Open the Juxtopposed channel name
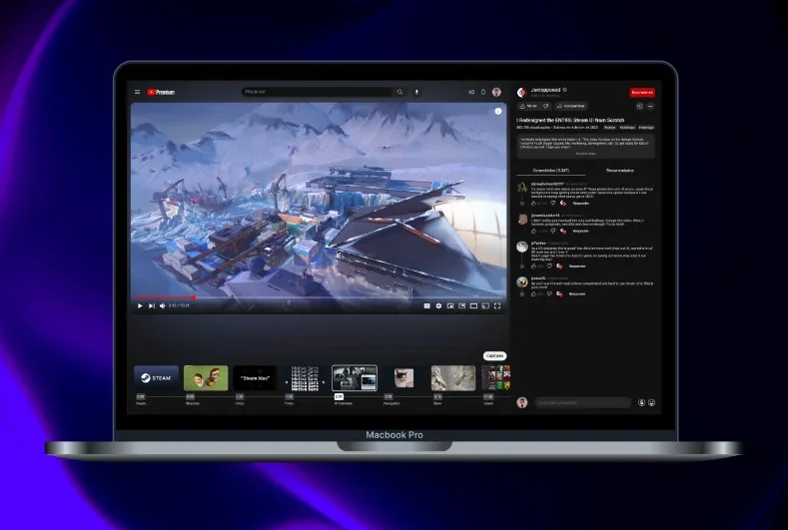Image resolution: width=788 pixels, height=530 pixels. click(x=545, y=90)
